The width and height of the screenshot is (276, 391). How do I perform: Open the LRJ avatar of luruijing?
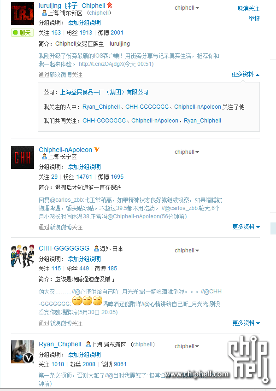point(23,13)
